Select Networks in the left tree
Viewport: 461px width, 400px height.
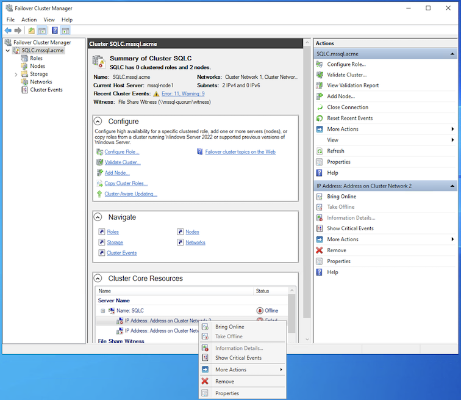pyautogui.click(x=41, y=82)
